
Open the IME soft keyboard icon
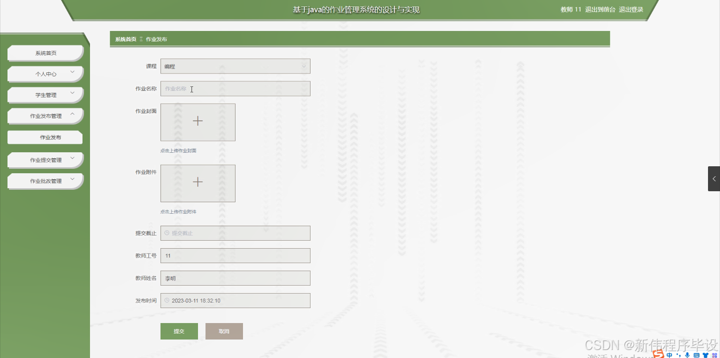[696, 355]
